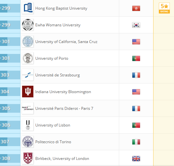This screenshot has height=166, width=174.
Task: Click the South Korea flag icon
Action: (136, 25)
